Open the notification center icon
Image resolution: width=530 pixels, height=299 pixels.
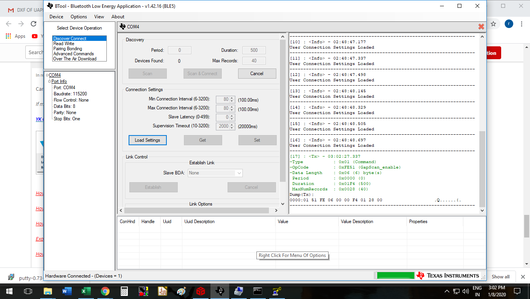(517, 291)
